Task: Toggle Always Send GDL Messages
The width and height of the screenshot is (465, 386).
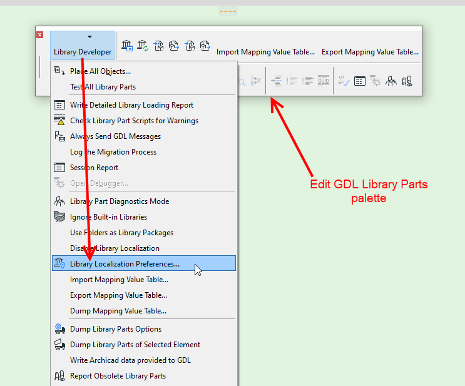Action: [144, 136]
